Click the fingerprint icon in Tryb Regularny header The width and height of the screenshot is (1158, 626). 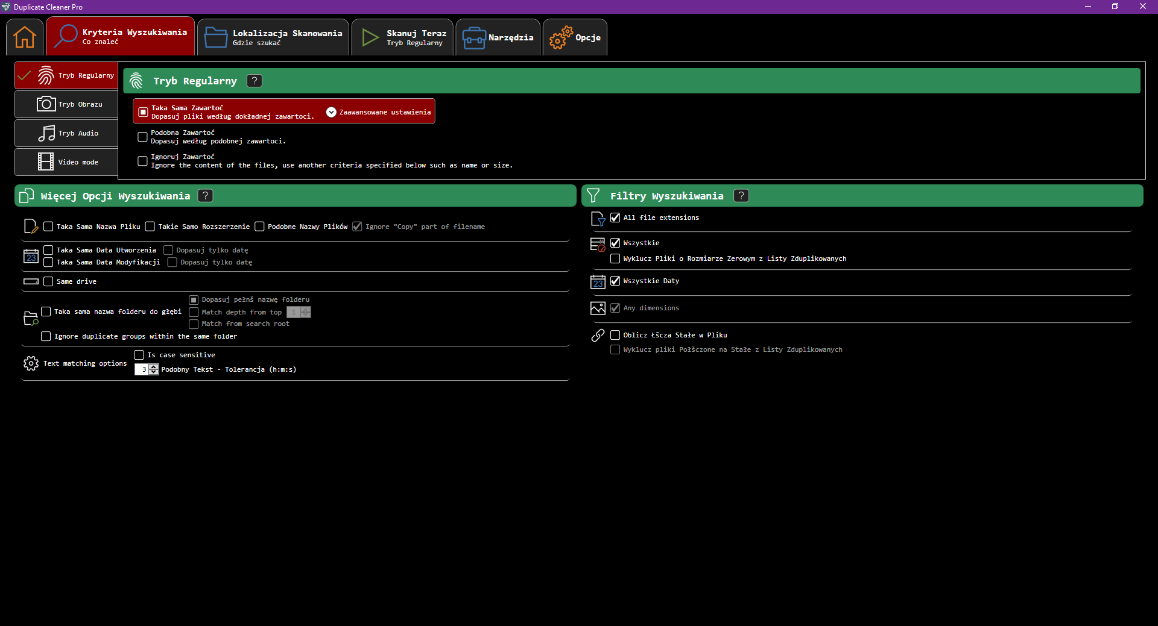136,81
